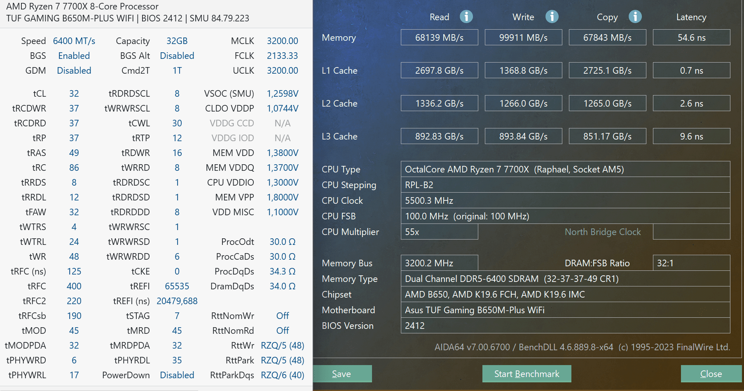Click tCL value 32
744x391 pixels.
point(74,93)
